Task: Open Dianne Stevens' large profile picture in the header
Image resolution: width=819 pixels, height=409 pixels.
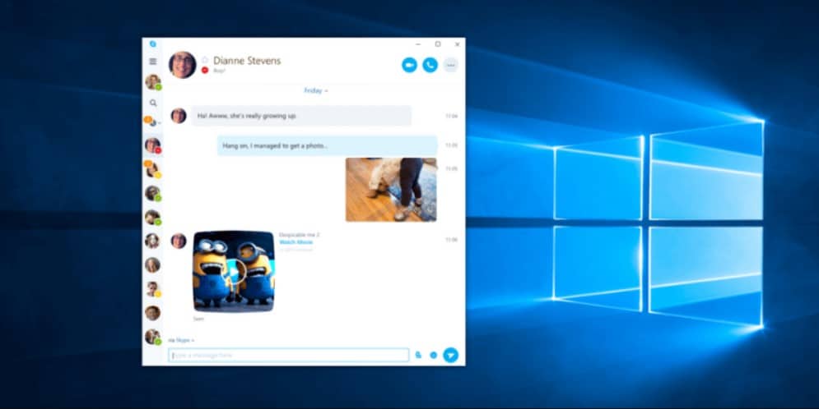Action: click(182, 65)
